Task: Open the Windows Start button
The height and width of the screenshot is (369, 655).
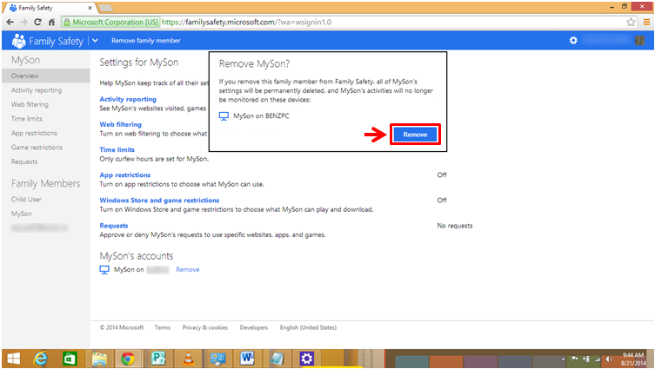Action: pos(13,359)
